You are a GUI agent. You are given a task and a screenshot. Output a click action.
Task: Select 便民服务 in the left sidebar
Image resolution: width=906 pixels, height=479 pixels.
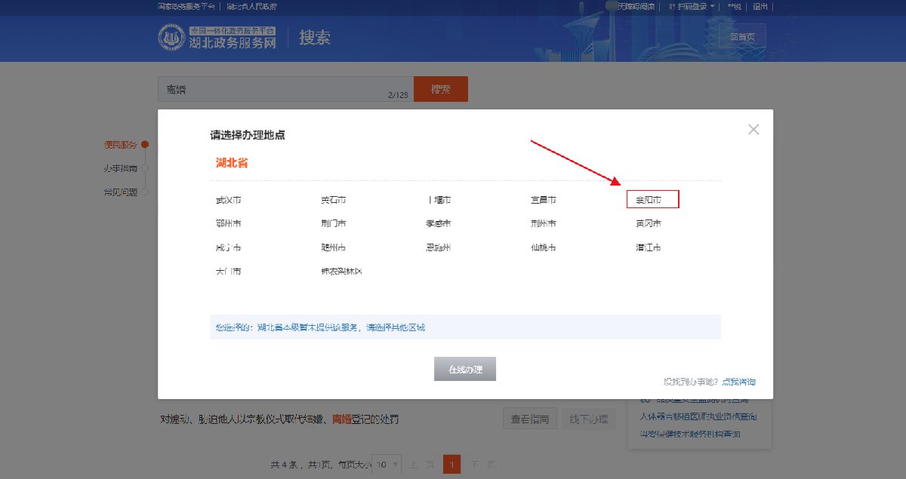click(x=120, y=145)
